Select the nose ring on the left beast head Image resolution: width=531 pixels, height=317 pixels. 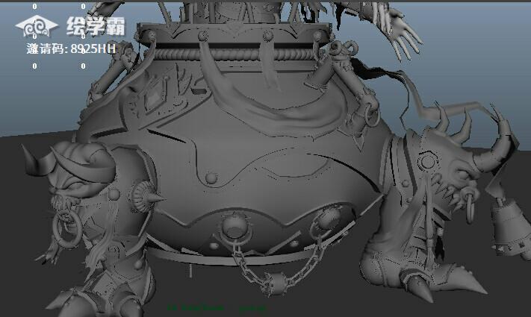[x=66, y=228]
